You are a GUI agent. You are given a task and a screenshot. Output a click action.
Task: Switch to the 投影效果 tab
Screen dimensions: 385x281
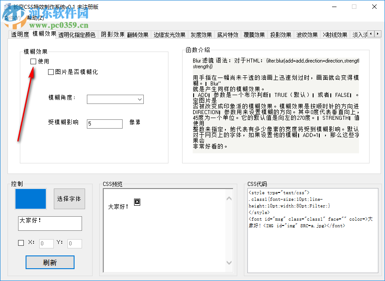click(279, 34)
